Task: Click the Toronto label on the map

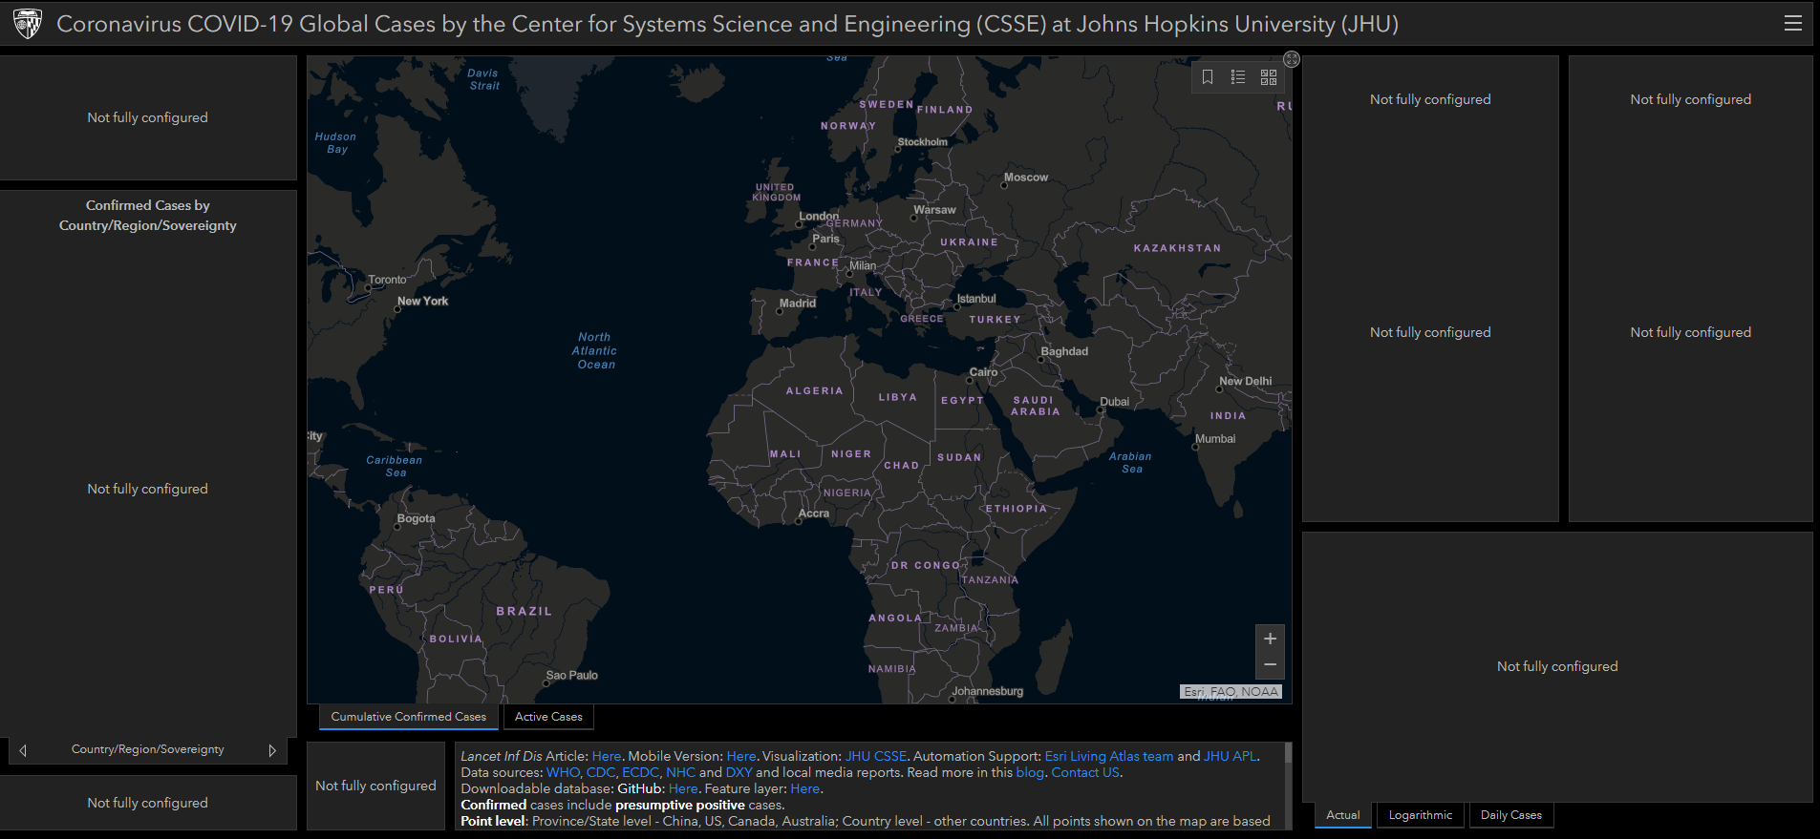Action: [387, 280]
